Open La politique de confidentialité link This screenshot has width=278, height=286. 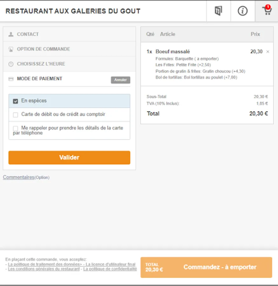110,269
